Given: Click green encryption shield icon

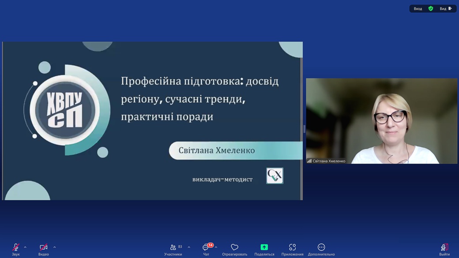Looking at the screenshot, I should 431,8.
